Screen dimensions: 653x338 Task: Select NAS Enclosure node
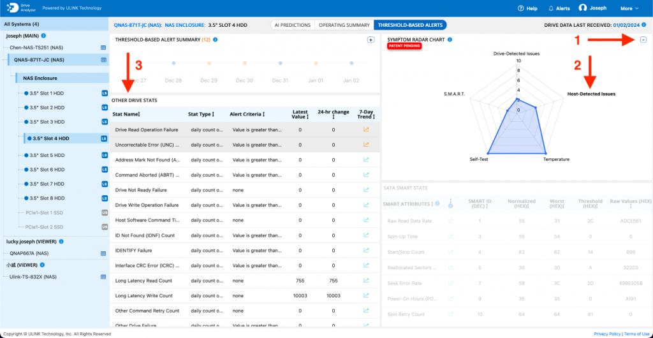click(40, 78)
